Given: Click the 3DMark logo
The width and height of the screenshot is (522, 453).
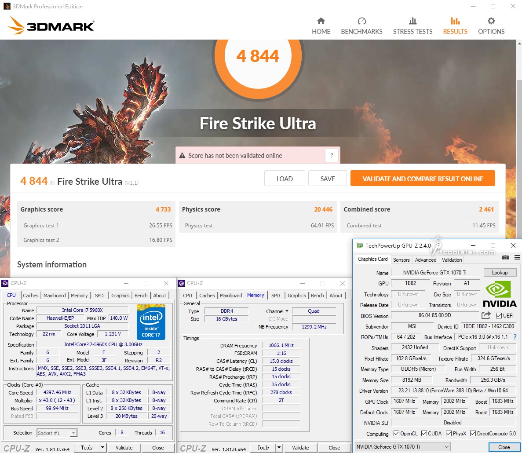Looking at the screenshot, I should [51, 26].
